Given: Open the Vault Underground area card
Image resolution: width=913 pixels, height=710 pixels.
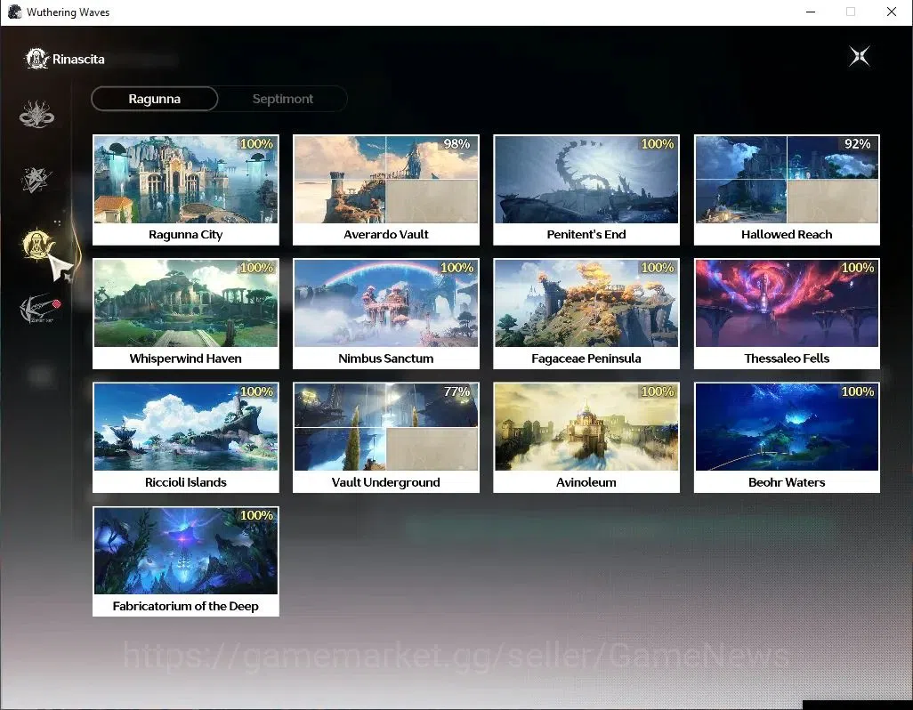Looking at the screenshot, I should pos(386,438).
